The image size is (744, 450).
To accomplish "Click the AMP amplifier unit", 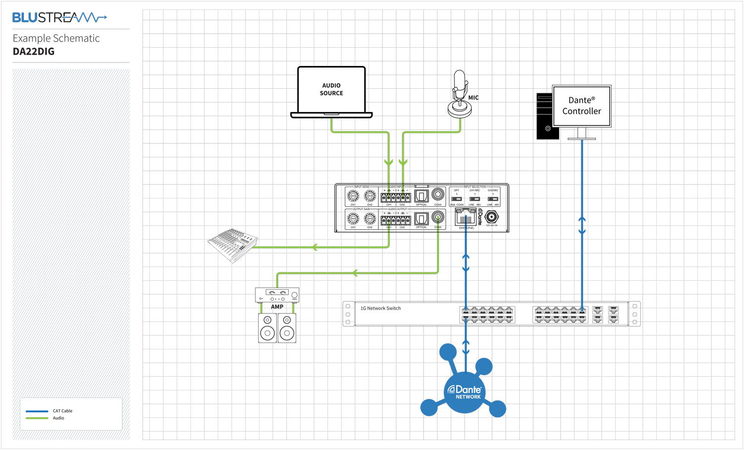I will tap(277, 295).
